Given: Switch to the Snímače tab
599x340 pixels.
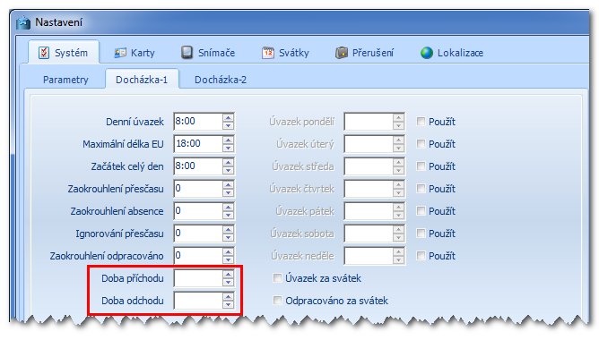Looking at the screenshot, I should point(208,53).
